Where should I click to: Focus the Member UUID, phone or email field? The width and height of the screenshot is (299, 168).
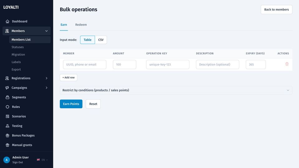pos(85,64)
